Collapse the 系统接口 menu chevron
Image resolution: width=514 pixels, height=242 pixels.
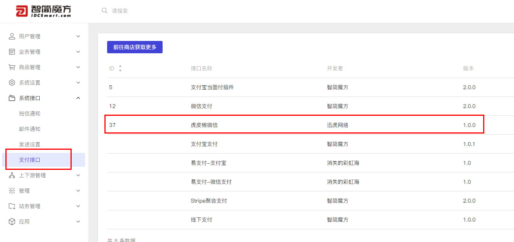pos(78,98)
